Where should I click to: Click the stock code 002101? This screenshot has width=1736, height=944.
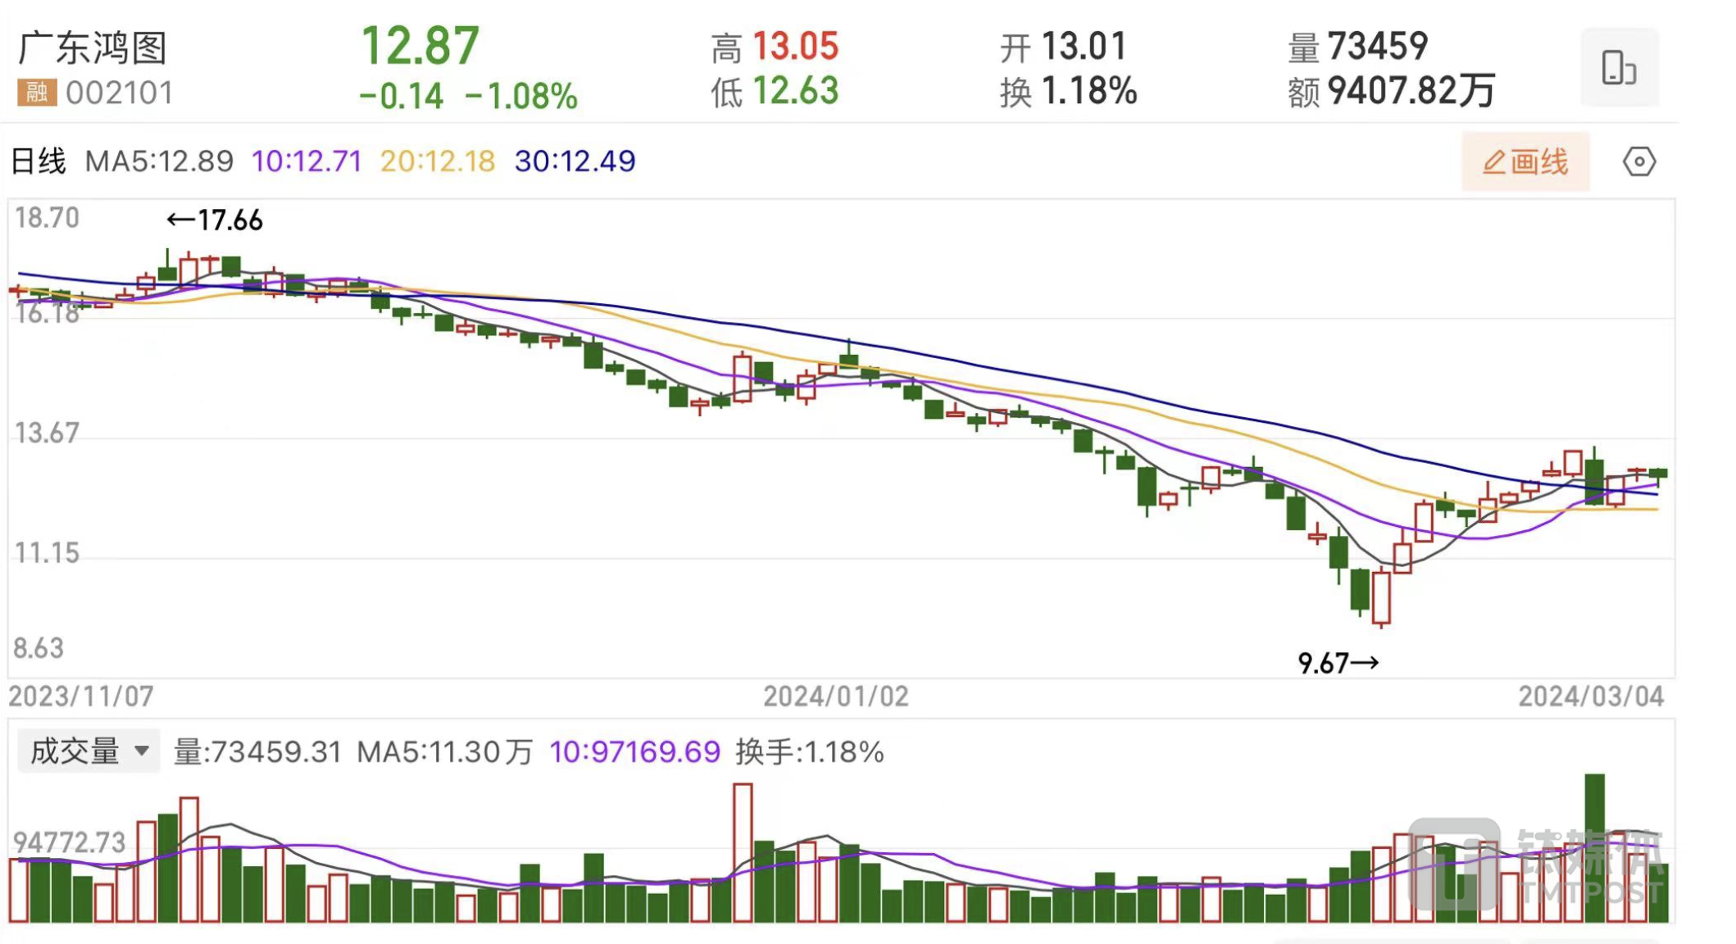click(120, 93)
